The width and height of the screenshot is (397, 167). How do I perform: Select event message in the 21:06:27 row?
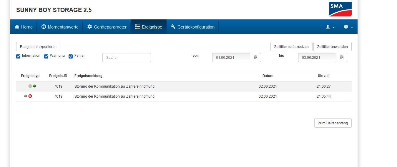click(x=114, y=86)
